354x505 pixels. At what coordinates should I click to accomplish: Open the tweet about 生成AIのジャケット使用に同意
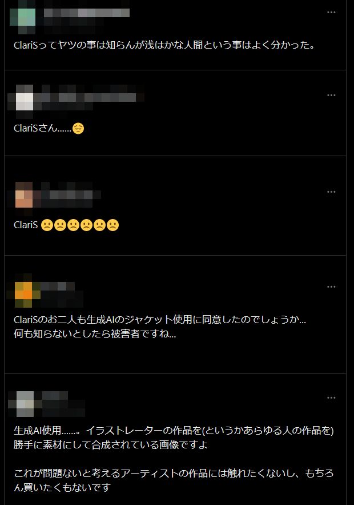point(160,327)
